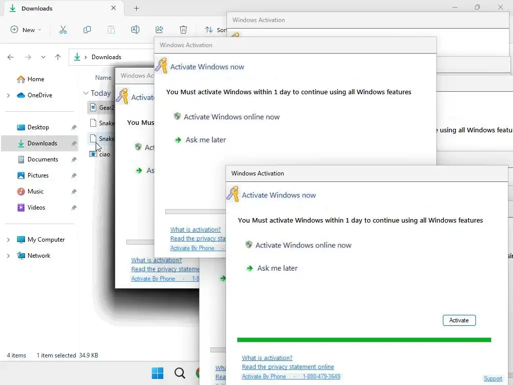This screenshot has height=385, width=513.
Task: Click the pin icon beside Videos
Action: (74, 208)
